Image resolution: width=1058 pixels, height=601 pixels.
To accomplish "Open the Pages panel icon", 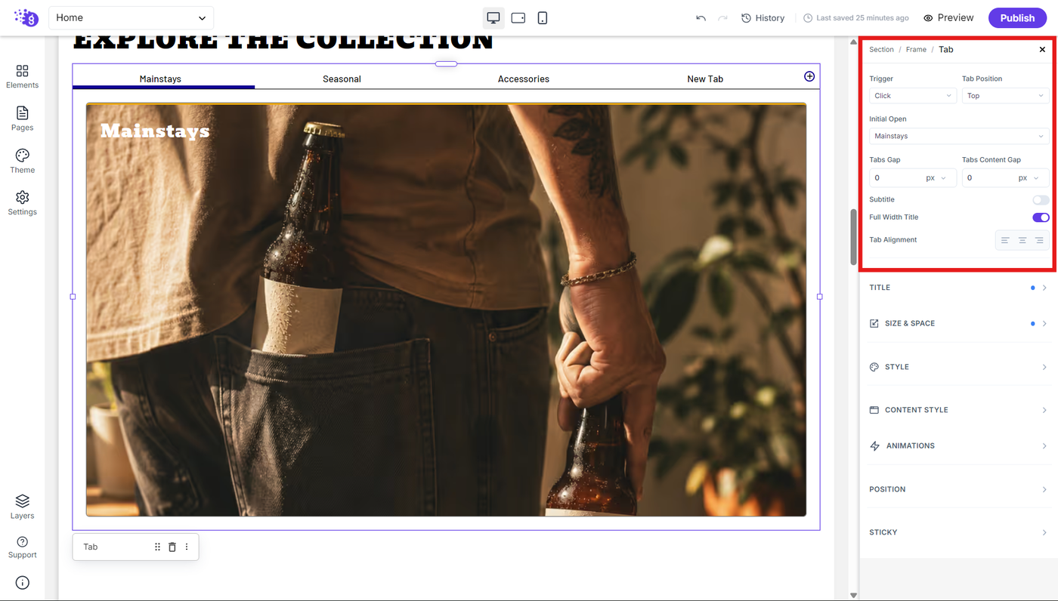I will (x=22, y=113).
